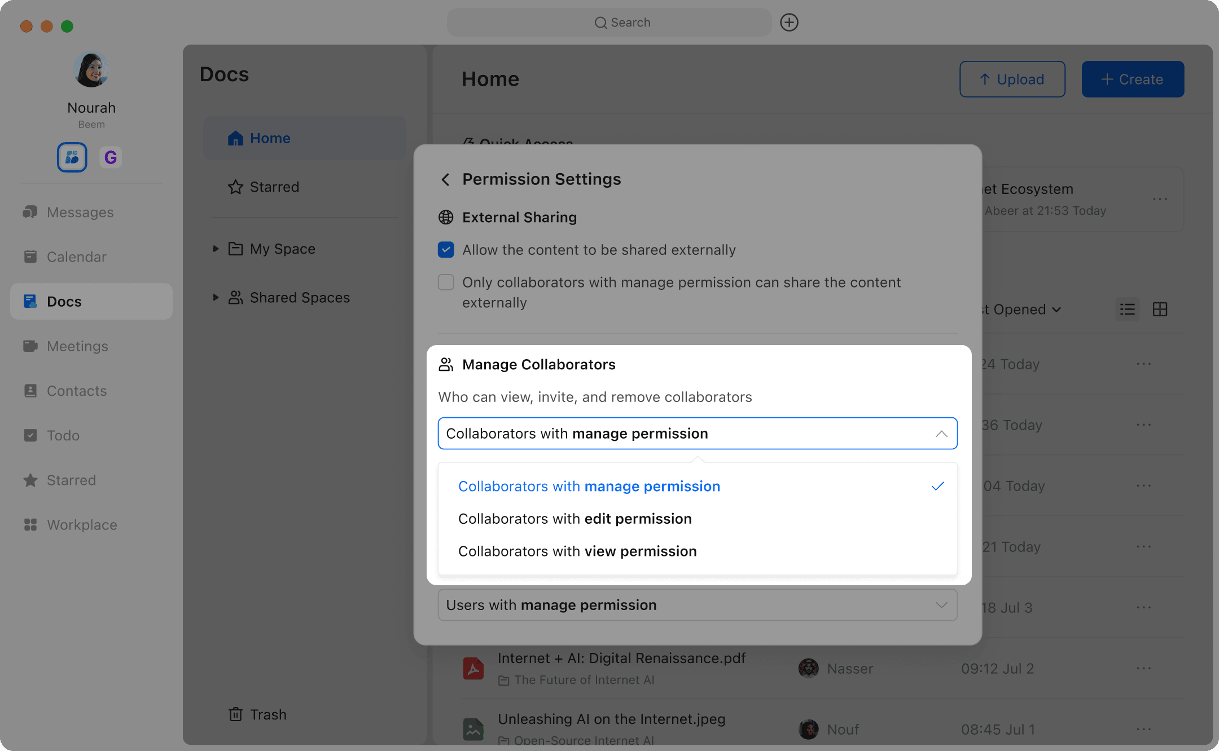Expand the My Space folder tree
This screenshot has height=751, width=1219.
tap(216, 249)
